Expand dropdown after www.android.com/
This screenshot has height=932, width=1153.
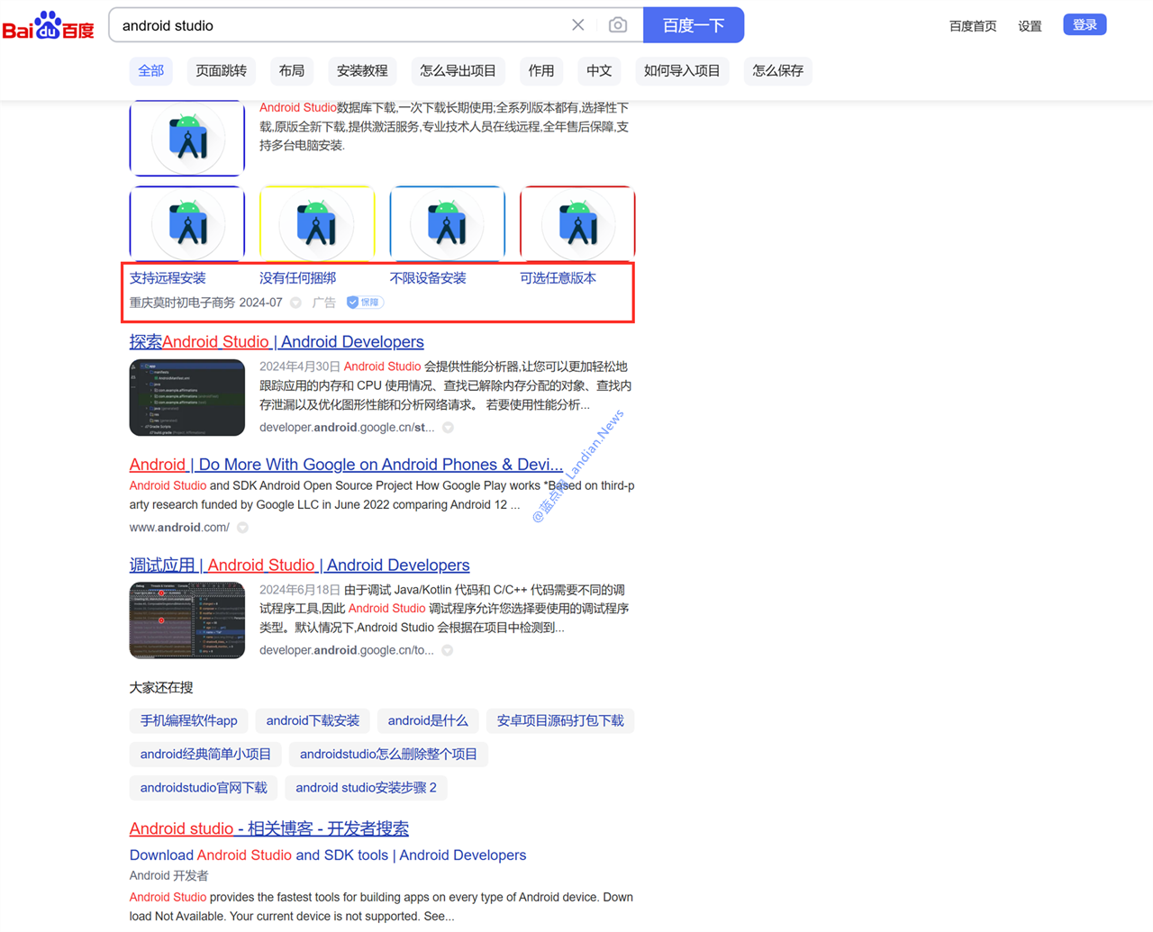(x=242, y=528)
